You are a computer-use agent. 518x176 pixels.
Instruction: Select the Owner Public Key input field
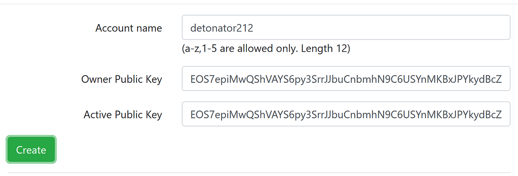point(346,78)
